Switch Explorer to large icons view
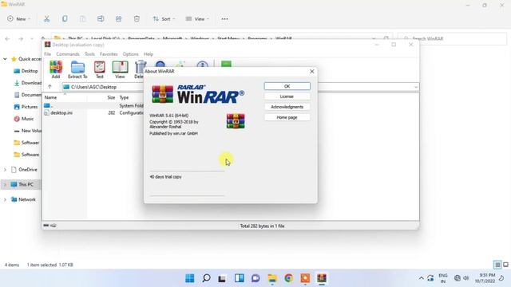Screen dimensions: 511x287 pos(505,265)
